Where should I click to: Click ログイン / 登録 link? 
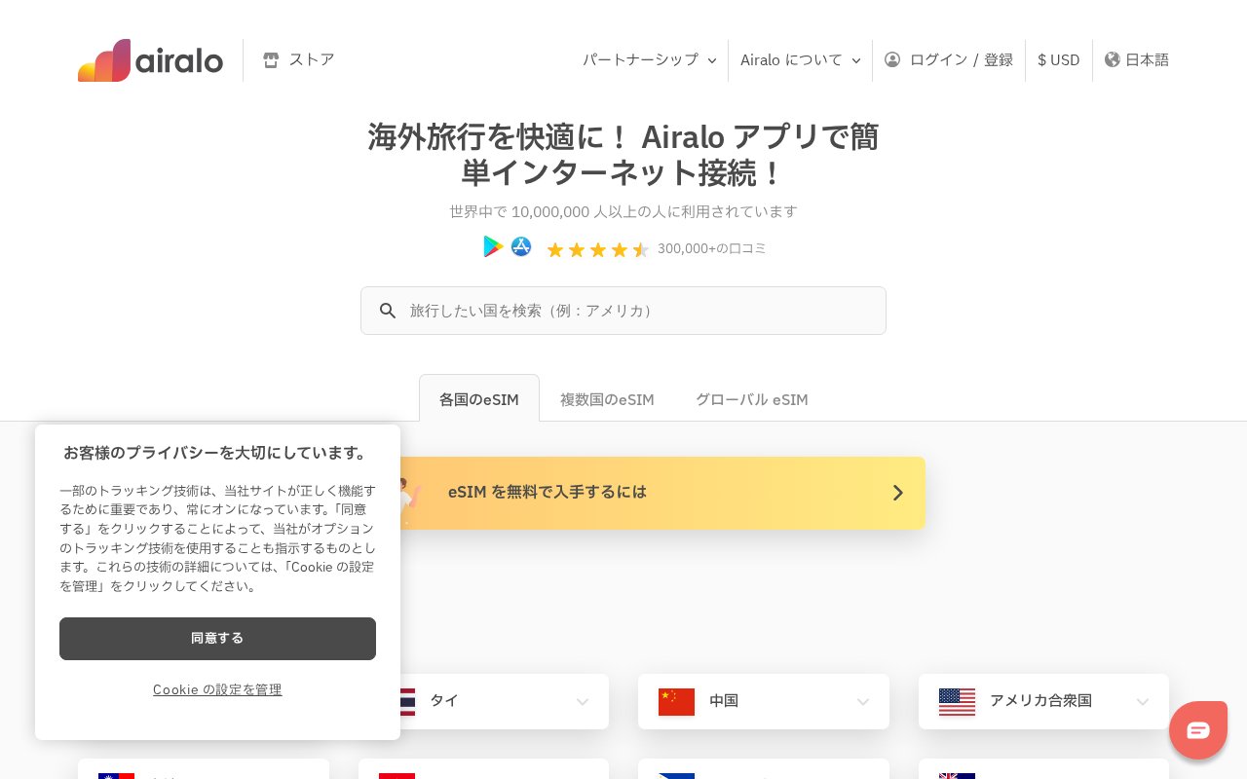click(949, 59)
